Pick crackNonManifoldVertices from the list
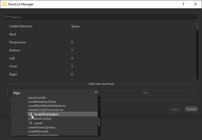The width and height of the screenshot is (202, 140). [47, 106]
